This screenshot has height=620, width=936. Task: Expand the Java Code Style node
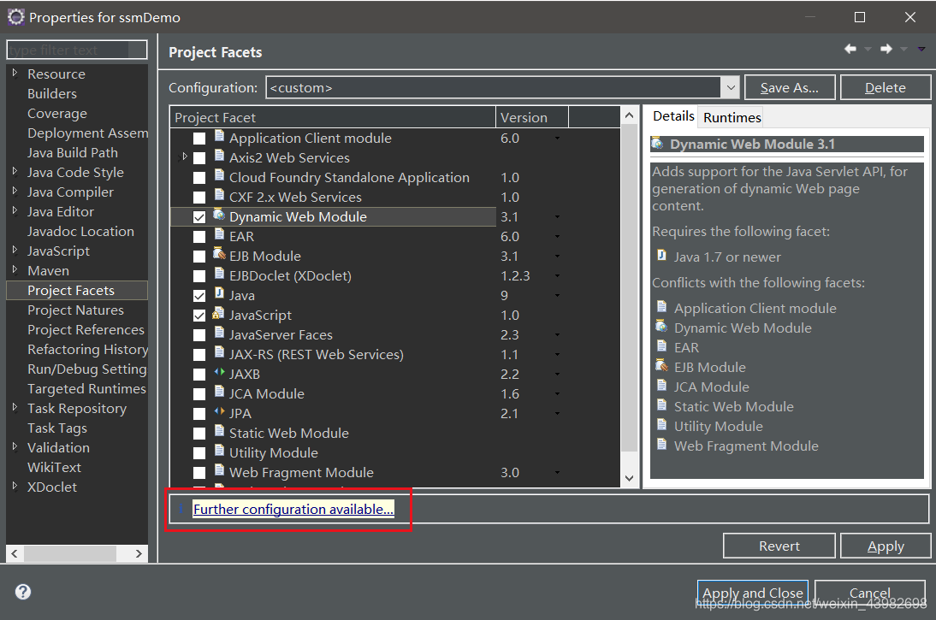(15, 171)
